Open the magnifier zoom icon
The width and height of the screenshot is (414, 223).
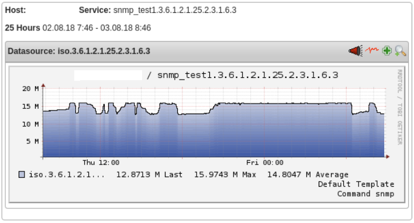tap(401, 51)
